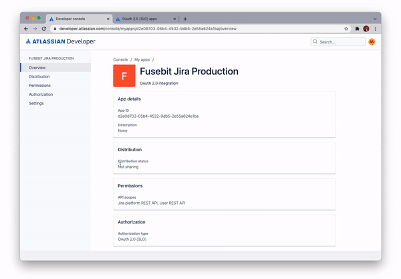Click the Atlassian Developer logo
401x279 pixels.
tap(60, 41)
